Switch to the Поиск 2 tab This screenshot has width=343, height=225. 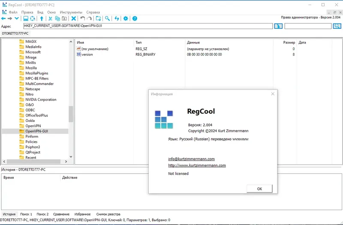click(42, 214)
